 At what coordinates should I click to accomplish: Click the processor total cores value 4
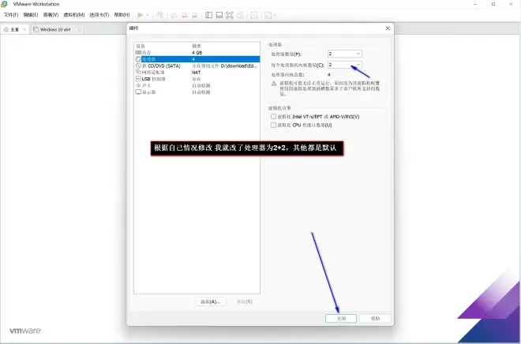pyautogui.click(x=329, y=75)
